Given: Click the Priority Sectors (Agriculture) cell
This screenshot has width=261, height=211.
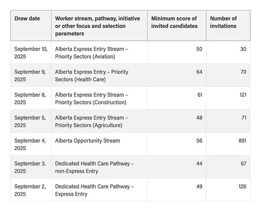Looking at the screenshot, I should (92, 121).
